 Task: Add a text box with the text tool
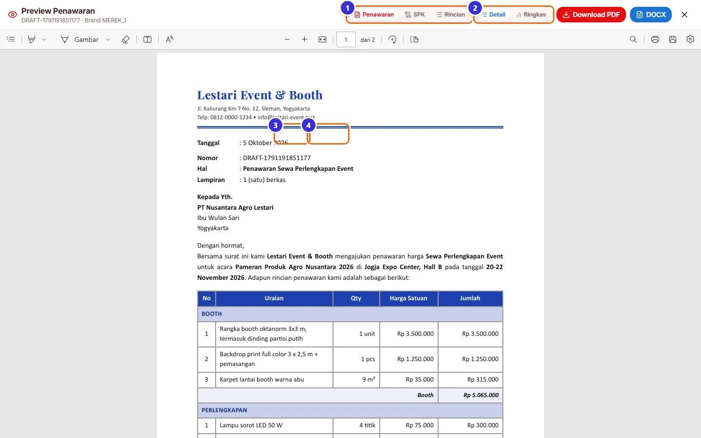tap(148, 39)
